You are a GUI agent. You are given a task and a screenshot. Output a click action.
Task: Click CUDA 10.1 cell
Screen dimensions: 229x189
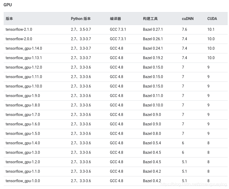pos(211,29)
